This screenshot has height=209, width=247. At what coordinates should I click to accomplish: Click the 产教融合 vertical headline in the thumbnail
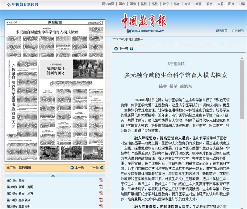(x=14, y=96)
